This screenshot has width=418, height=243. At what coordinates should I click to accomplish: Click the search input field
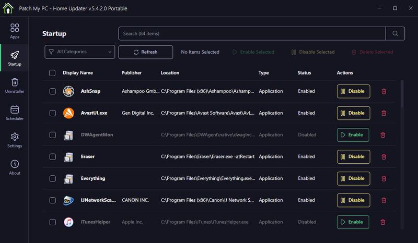tap(252, 34)
